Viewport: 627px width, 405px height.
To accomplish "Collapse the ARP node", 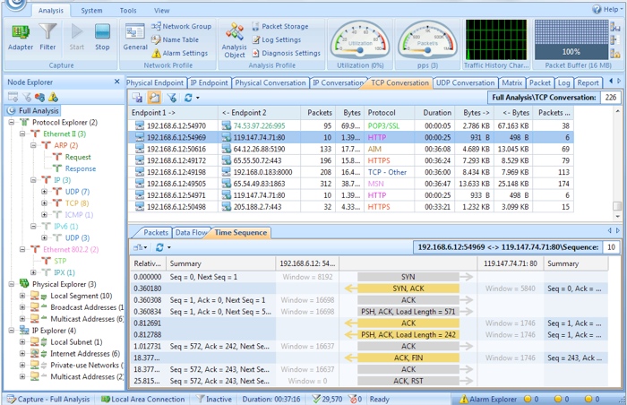I will click(34, 145).
